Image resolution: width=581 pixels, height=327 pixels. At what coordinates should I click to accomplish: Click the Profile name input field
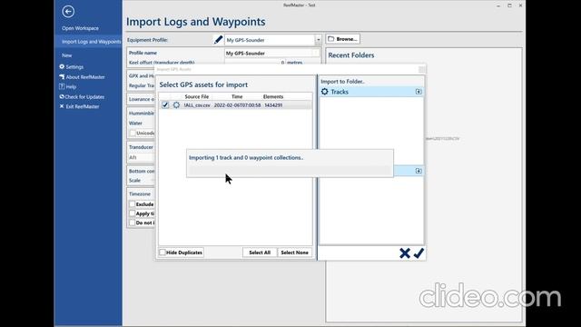tap(272, 54)
